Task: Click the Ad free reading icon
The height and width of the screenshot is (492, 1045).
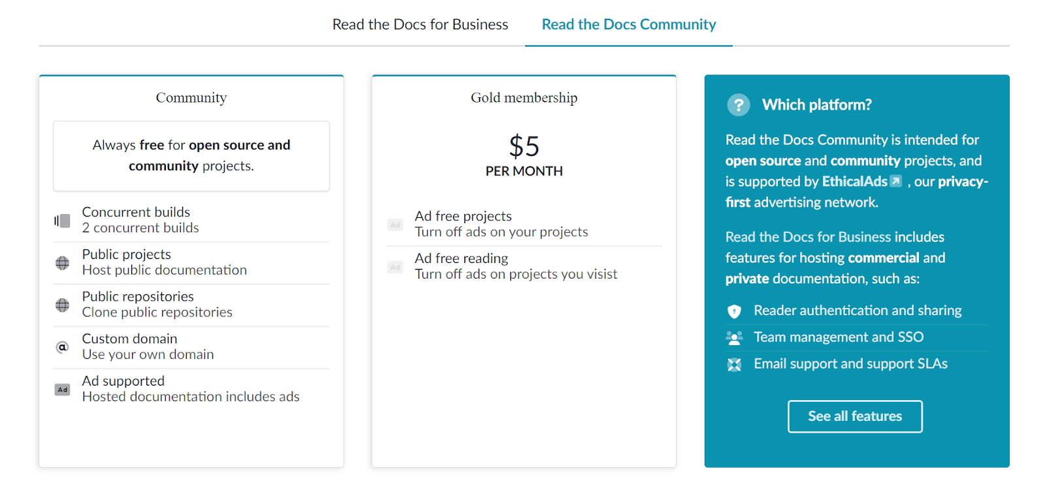Action: pos(395,267)
